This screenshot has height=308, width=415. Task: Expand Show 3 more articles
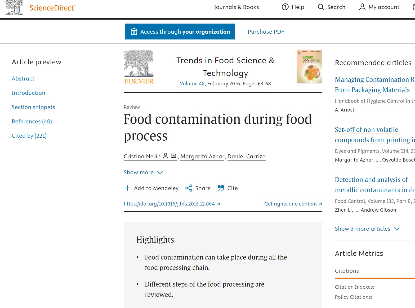pos(368,229)
